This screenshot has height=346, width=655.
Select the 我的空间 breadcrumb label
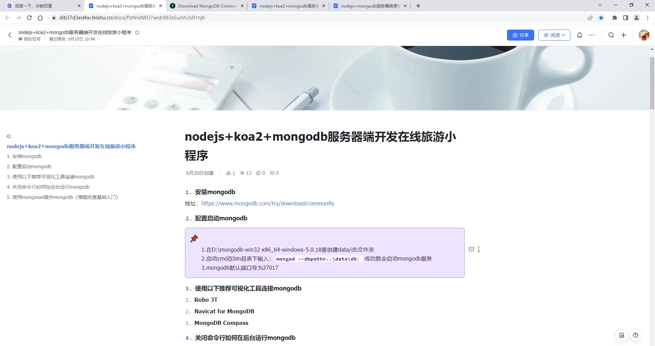(31, 39)
